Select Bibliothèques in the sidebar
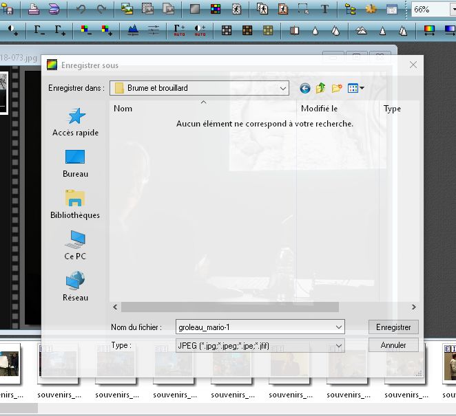Viewport: 456px width, 416px height. (x=75, y=205)
